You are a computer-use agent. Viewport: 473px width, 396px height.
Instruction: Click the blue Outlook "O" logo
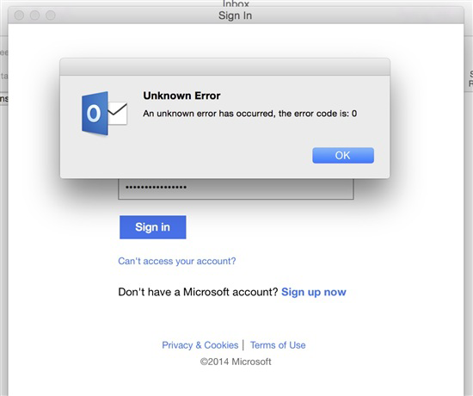95,114
